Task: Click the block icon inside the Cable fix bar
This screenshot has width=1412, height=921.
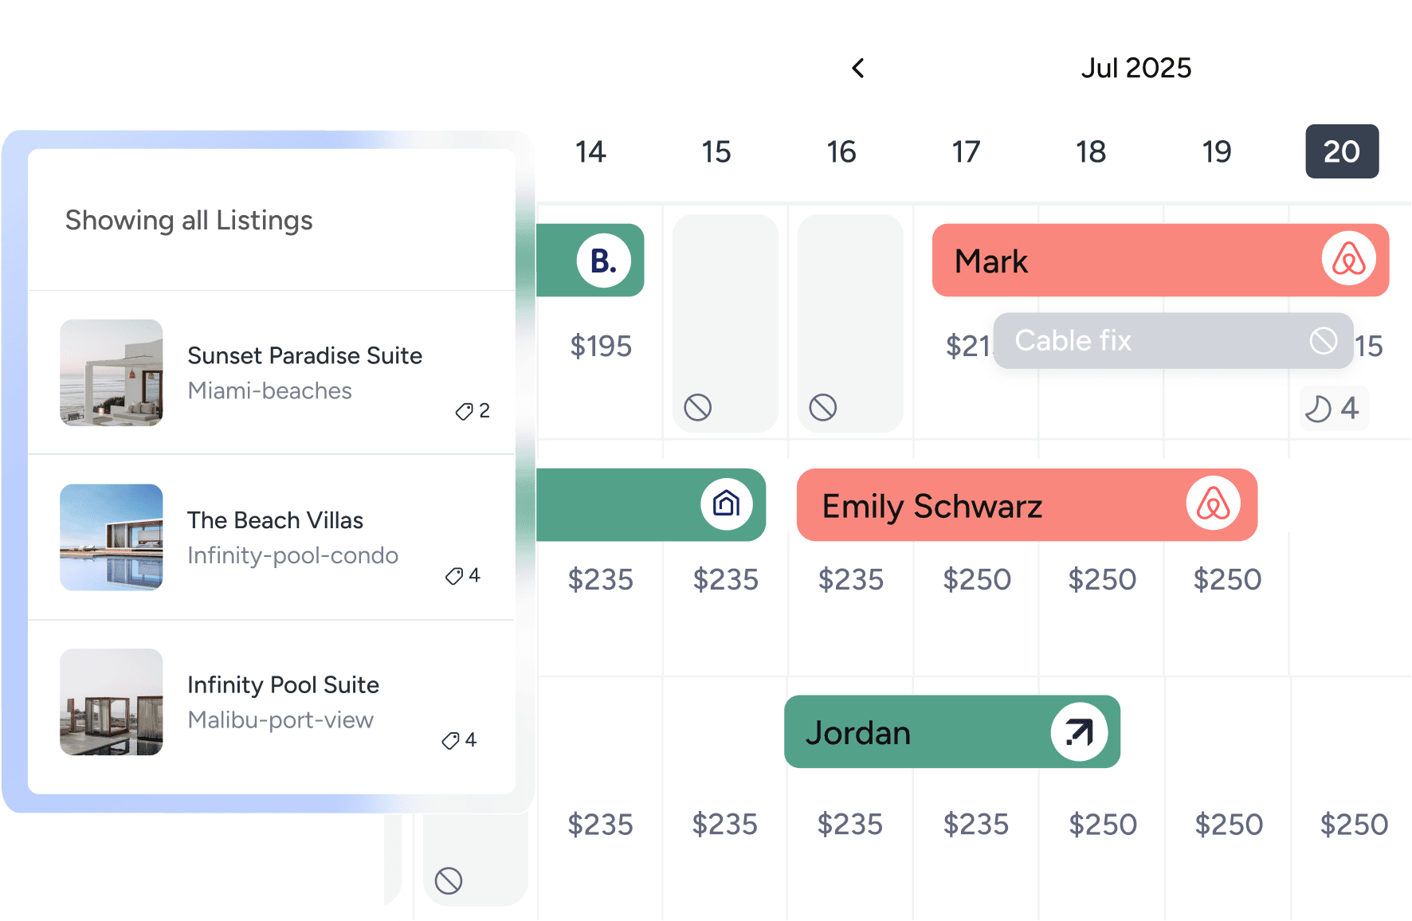Action: pos(1323,340)
